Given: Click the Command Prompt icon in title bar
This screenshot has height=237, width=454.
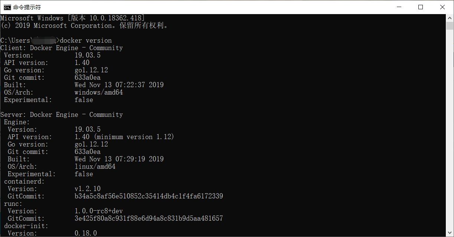Looking at the screenshot, I should click(x=7, y=7).
